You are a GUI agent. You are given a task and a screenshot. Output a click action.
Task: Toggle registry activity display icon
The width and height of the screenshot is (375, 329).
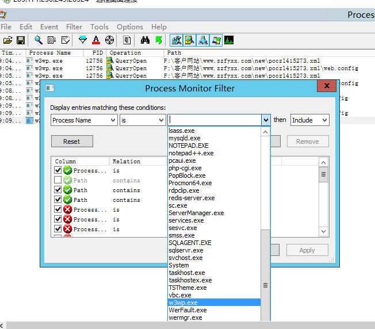pos(176,40)
